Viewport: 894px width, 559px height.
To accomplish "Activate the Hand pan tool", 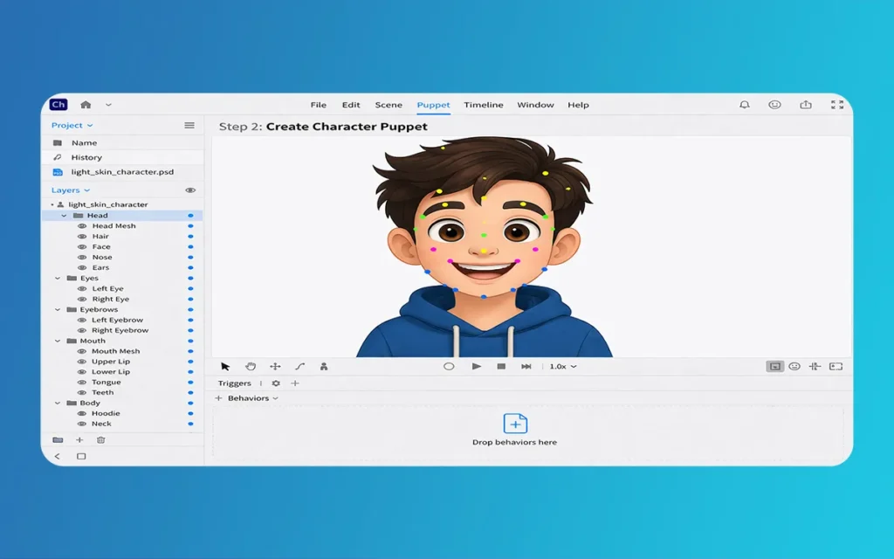I will click(x=250, y=367).
